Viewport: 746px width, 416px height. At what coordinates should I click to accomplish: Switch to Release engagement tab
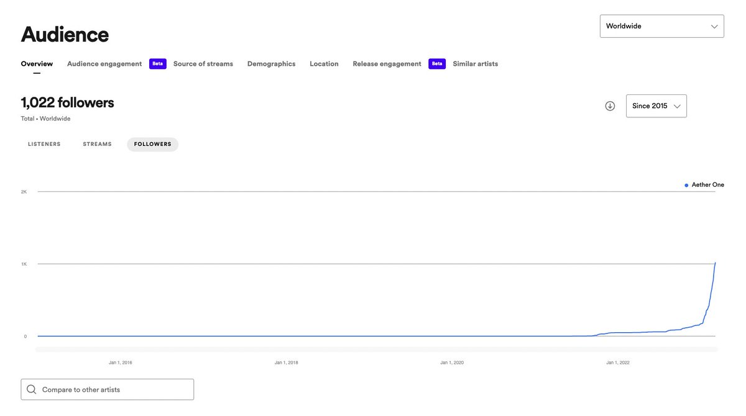[x=387, y=64]
